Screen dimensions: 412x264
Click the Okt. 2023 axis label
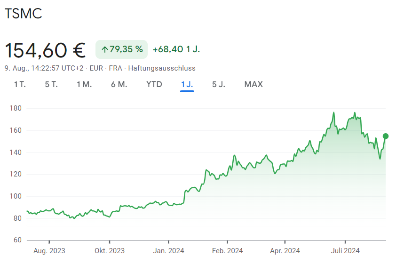(x=110, y=251)
